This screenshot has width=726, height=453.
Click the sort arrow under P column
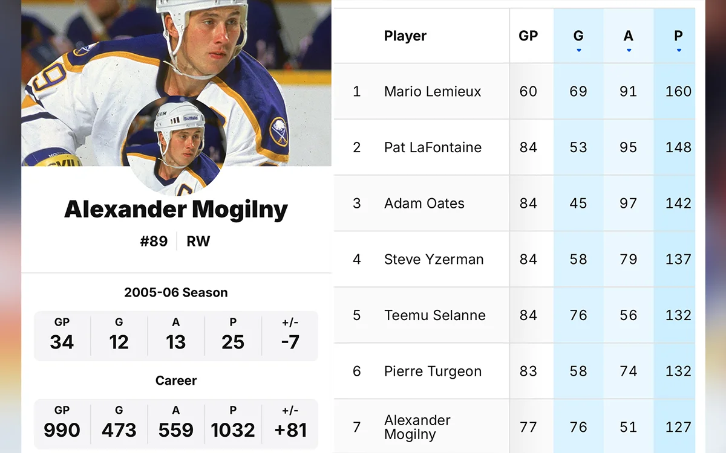pyautogui.click(x=678, y=50)
